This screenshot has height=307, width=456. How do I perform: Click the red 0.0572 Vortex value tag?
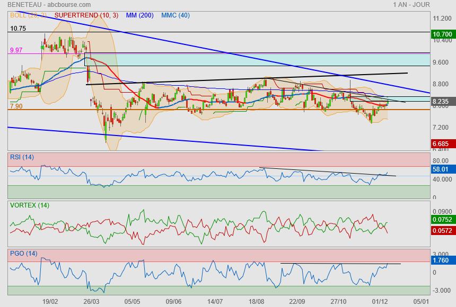pos(442,231)
